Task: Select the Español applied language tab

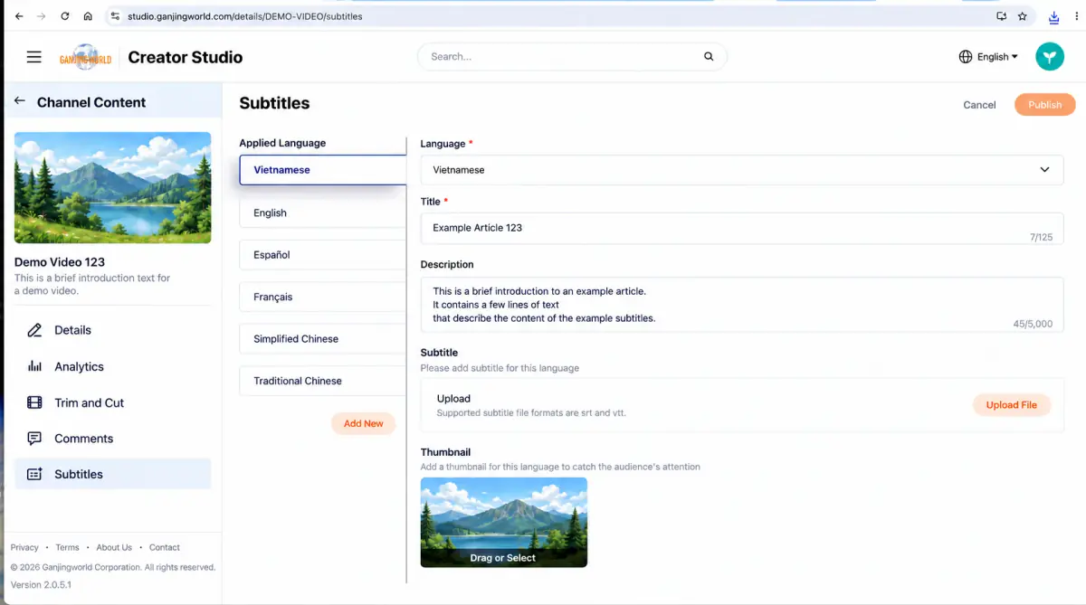Action: [x=323, y=255]
